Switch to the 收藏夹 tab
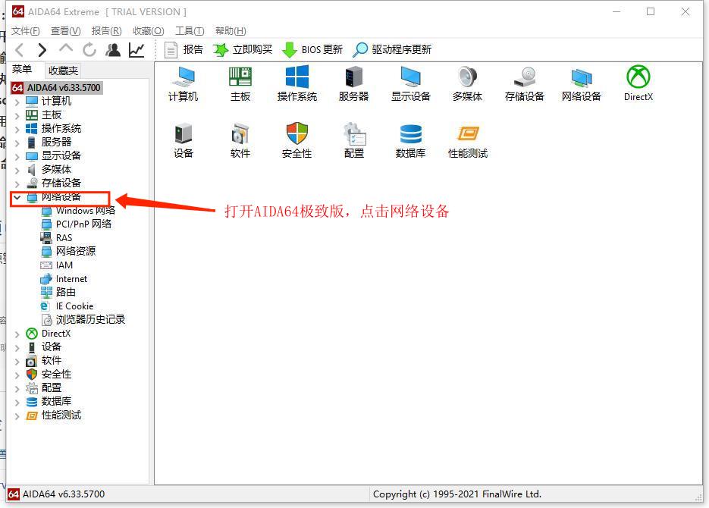The width and height of the screenshot is (709, 508). click(x=64, y=69)
